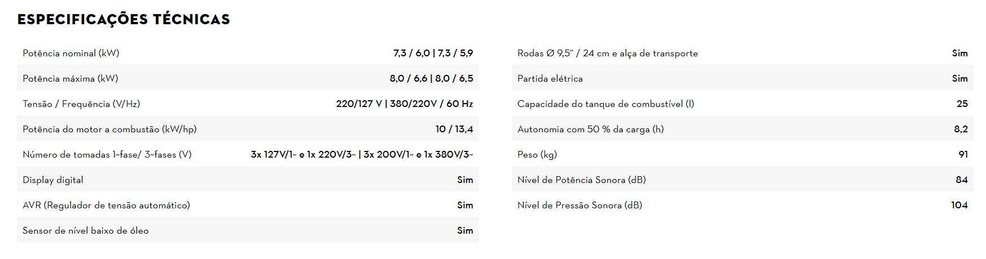Viewport: 986px width, 259px height.
Task: Click the Especificações Técnicas heading
Action: [124, 20]
